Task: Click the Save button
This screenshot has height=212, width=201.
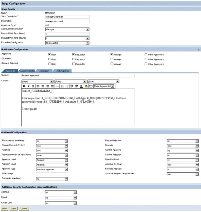Action: pyautogui.click(x=4, y=208)
